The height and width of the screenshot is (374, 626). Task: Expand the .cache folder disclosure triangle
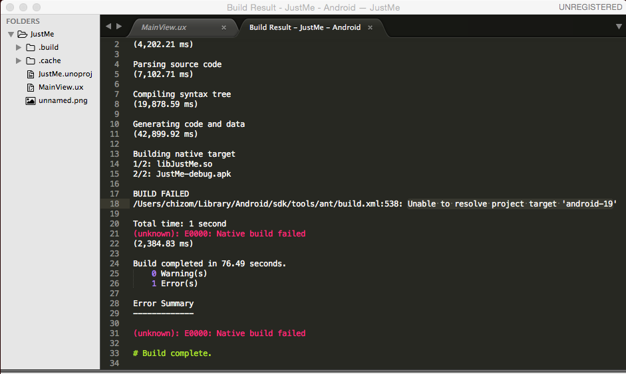coord(19,61)
